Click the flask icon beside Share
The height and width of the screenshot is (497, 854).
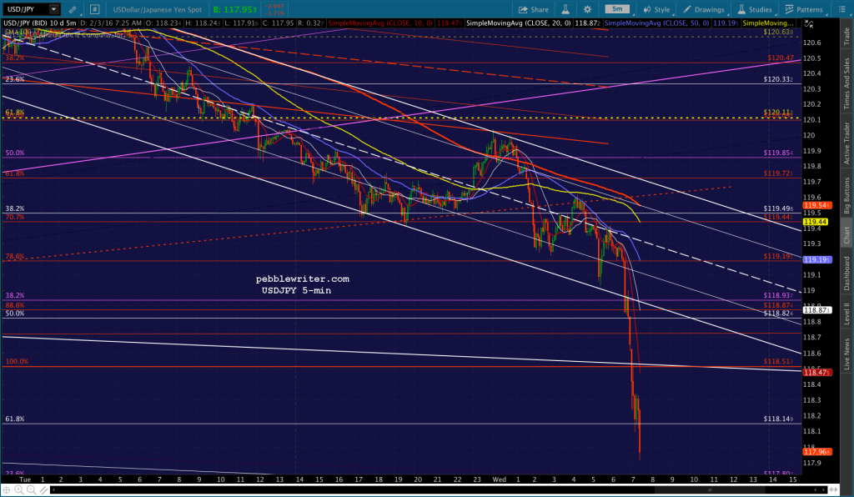(565, 9)
